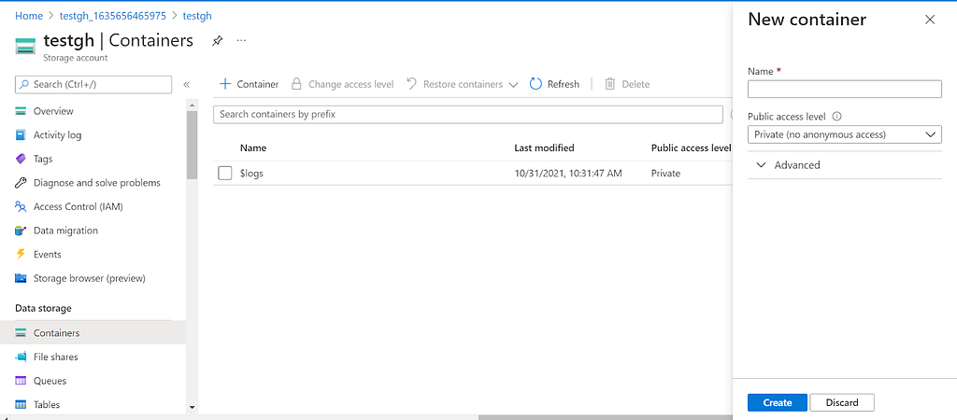Select File shares under Data storage
The image size is (957, 420).
click(x=55, y=357)
